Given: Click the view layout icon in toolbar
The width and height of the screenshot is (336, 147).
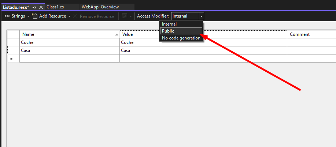Looking at the screenshot, I should click(x=124, y=16).
